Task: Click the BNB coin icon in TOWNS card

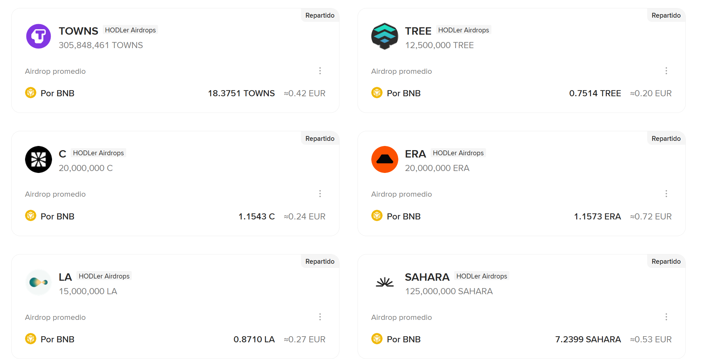Action: coord(31,93)
